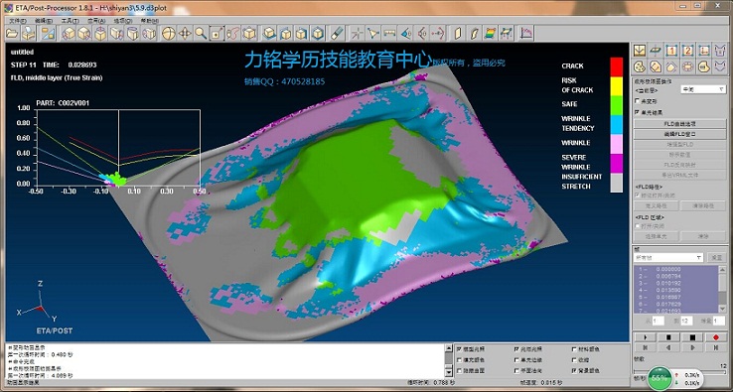The width and height of the screenshot is (733, 392).
Task: Play the animation with the play button
Action: (645, 337)
